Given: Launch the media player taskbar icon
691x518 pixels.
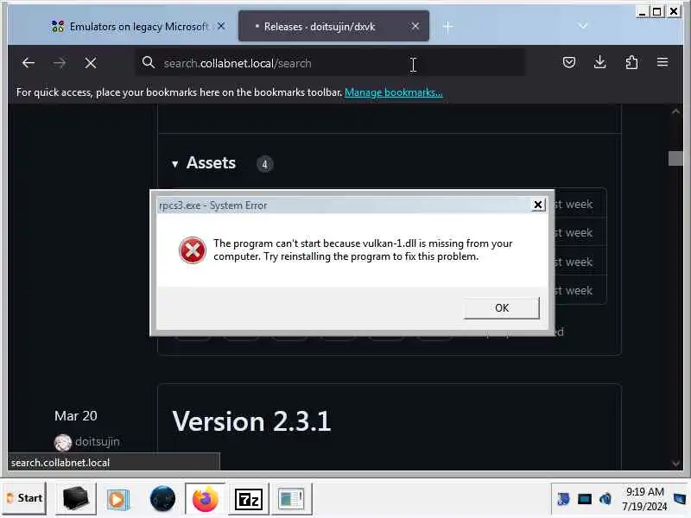Looking at the screenshot, I should pyautogui.click(x=117, y=500).
